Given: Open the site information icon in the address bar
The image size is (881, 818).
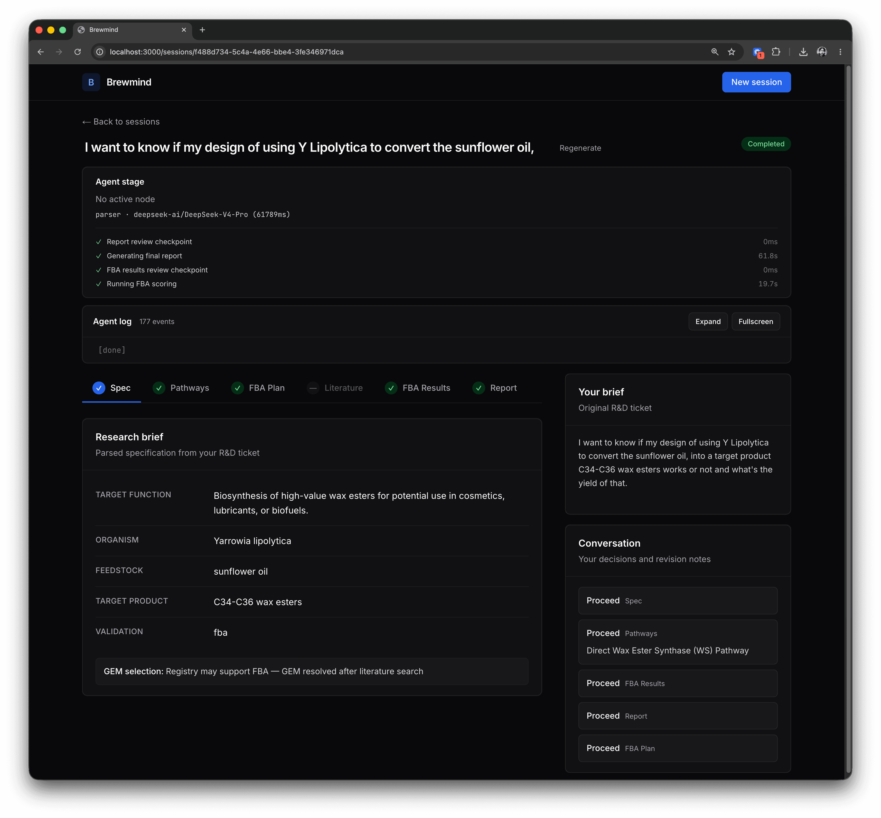Looking at the screenshot, I should click(x=100, y=52).
